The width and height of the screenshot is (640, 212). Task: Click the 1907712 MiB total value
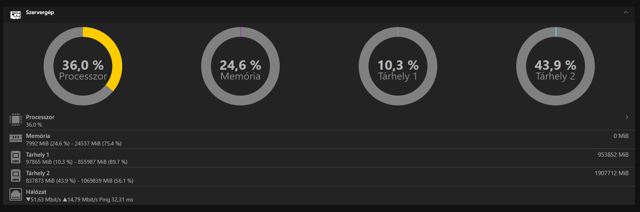(x=611, y=173)
